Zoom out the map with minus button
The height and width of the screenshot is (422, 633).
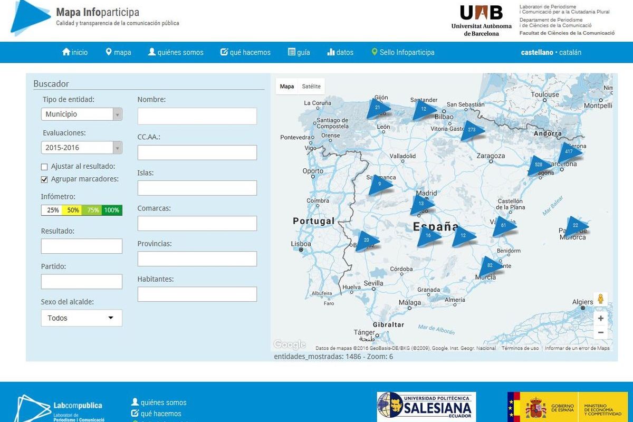(x=600, y=333)
